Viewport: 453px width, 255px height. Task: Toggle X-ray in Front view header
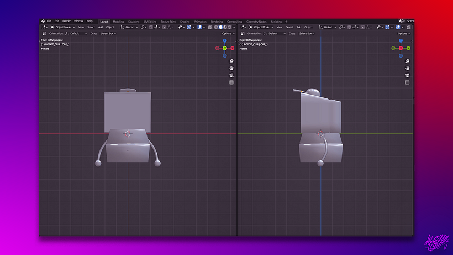(x=210, y=27)
